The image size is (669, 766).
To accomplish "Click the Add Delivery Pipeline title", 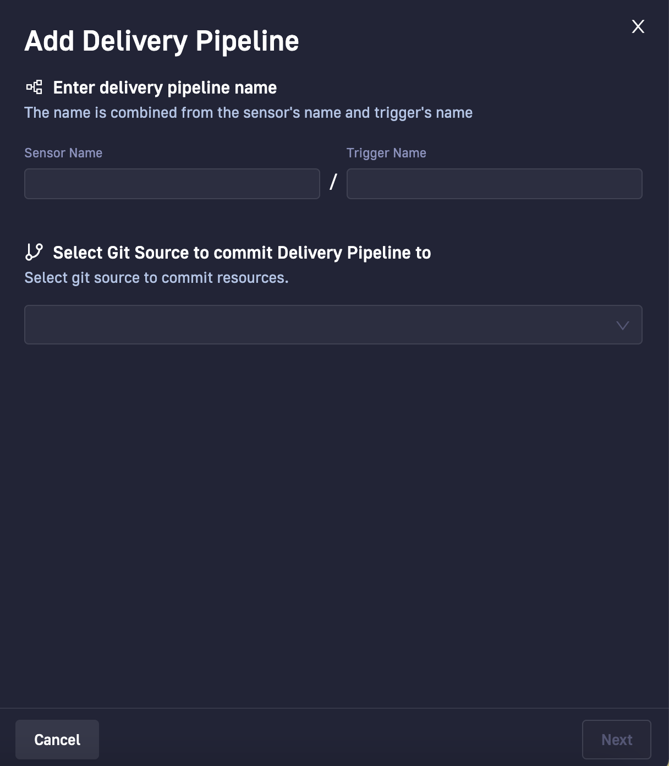I will (162, 41).
